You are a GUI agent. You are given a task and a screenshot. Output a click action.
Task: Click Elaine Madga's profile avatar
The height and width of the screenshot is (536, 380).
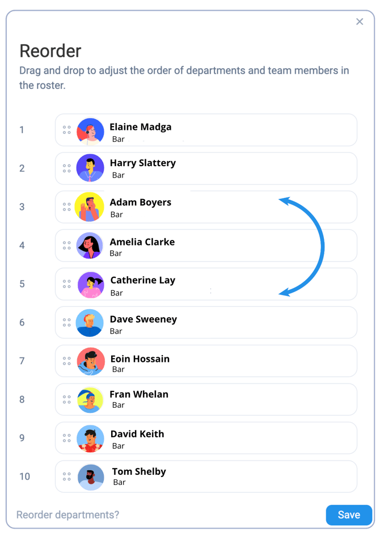90,131
